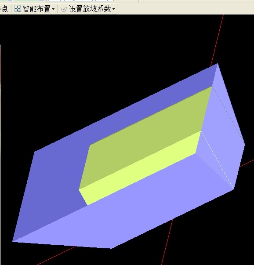
Task: Click the 设置放坡系数 label text
Action: point(90,9)
